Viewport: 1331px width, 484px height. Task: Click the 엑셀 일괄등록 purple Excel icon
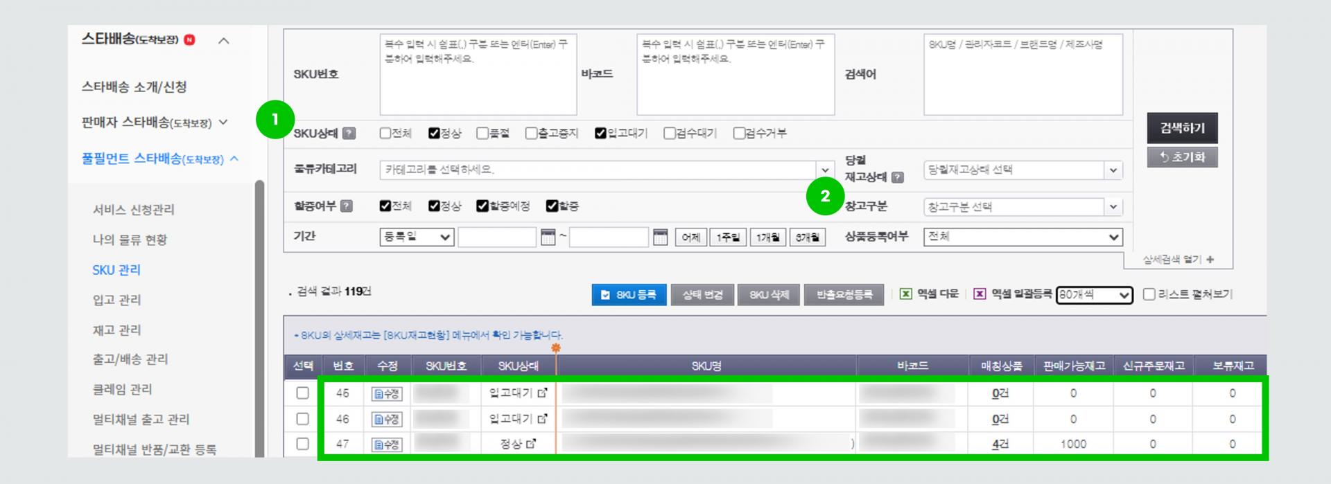pyautogui.click(x=979, y=294)
